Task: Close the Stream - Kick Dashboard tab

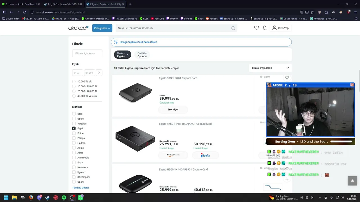Action: pos(39,4)
